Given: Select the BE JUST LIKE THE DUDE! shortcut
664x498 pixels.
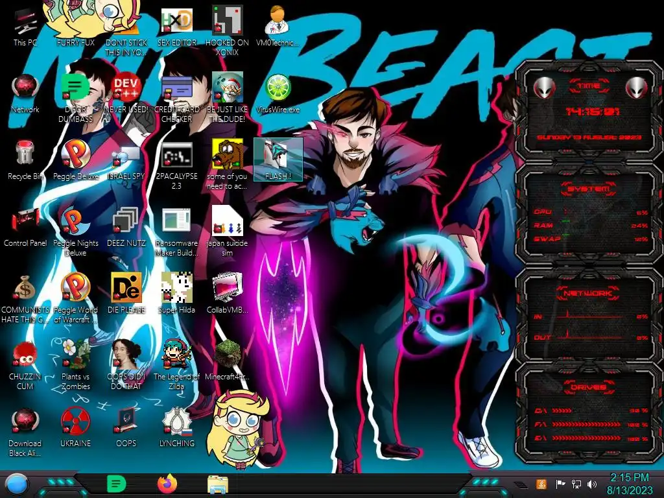Looking at the screenshot, I should click(228, 99).
